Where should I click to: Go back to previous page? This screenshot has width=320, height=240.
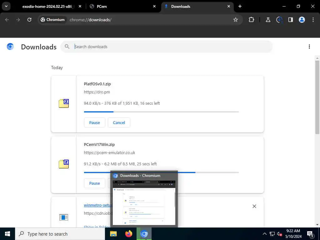pos(7,20)
